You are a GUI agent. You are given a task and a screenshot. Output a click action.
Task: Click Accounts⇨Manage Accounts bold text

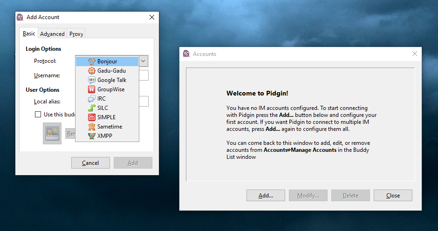(300, 150)
